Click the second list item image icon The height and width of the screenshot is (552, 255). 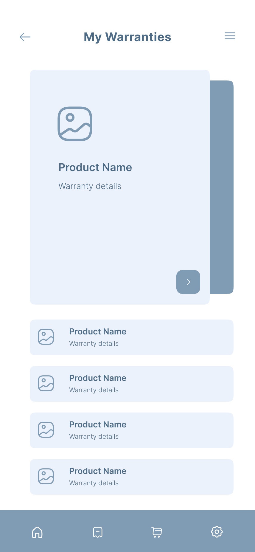[46, 383]
